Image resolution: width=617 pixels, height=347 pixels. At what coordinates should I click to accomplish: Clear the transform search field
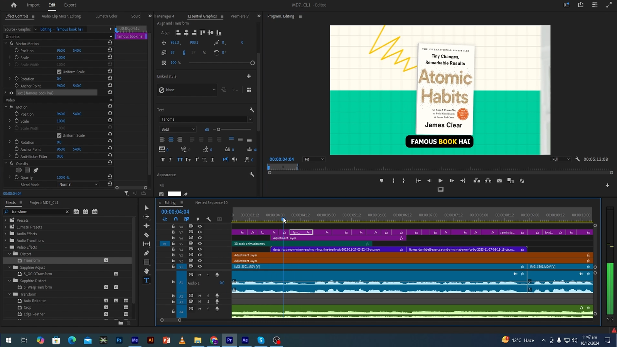coord(67,212)
